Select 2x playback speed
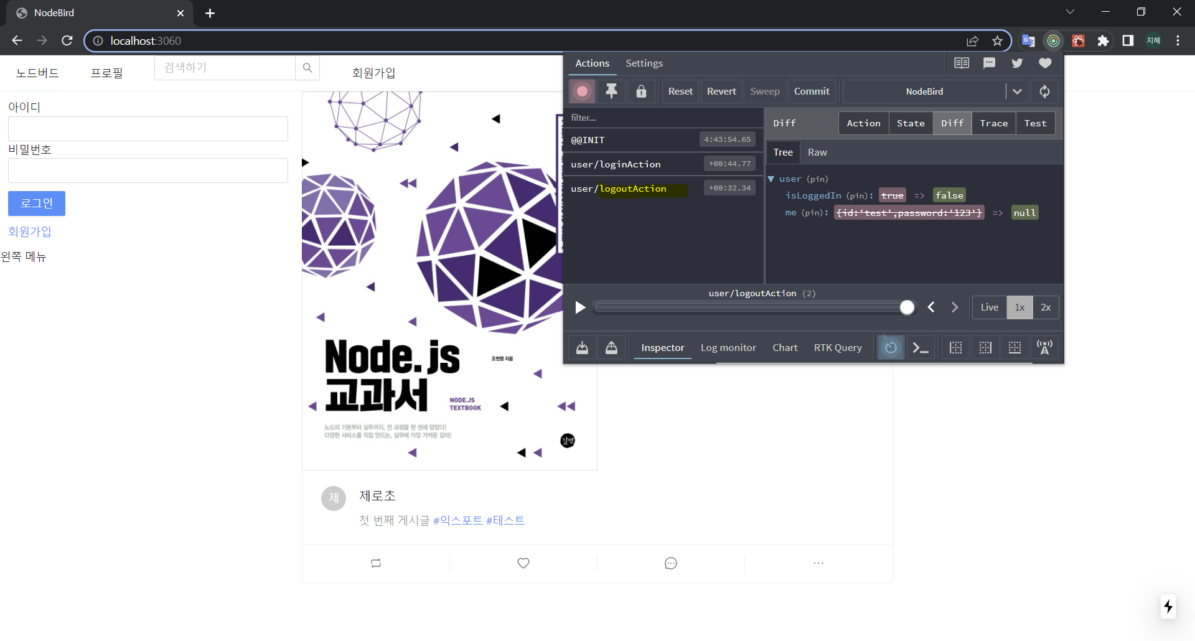This screenshot has height=641, width=1195. (x=1046, y=307)
